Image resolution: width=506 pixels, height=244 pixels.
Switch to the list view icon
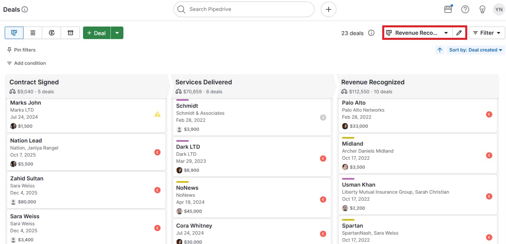point(33,33)
